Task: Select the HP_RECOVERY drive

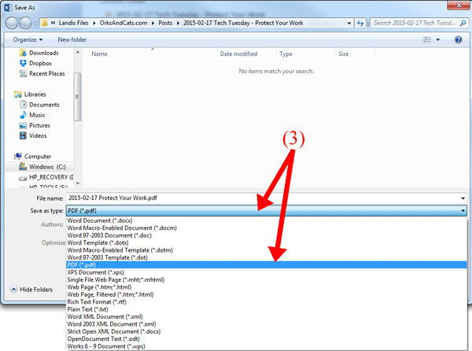Action: pyautogui.click(x=46, y=177)
